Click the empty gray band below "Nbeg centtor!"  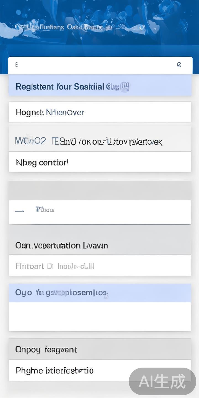(x=99, y=190)
